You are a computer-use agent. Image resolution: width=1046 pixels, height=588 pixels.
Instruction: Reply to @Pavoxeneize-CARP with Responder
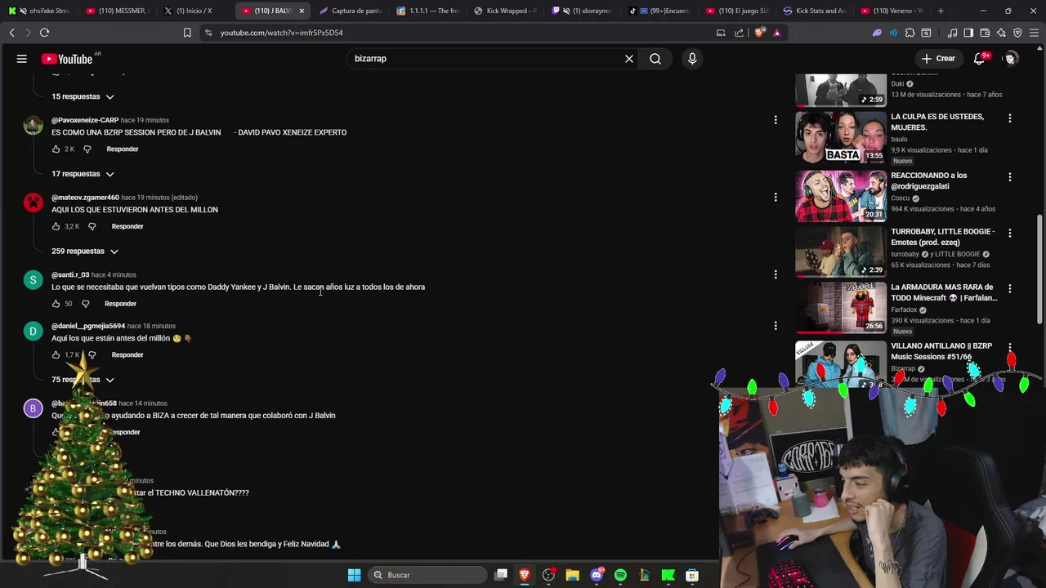(x=123, y=149)
